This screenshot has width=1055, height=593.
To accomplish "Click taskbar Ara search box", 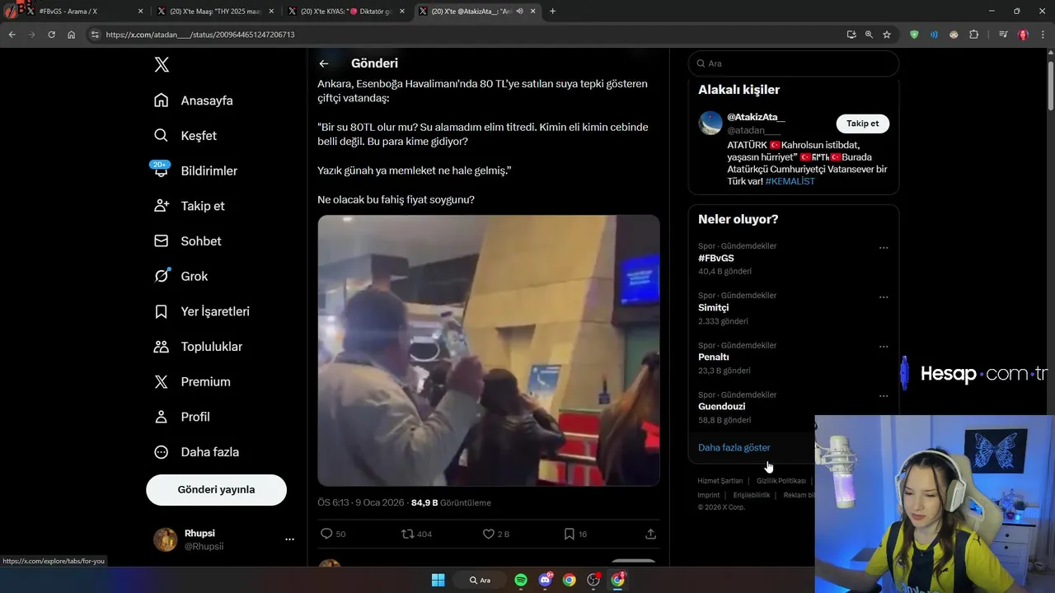I will point(481,580).
